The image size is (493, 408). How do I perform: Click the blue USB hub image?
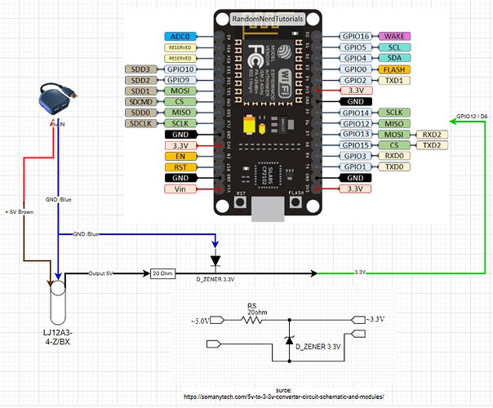click(58, 100)
